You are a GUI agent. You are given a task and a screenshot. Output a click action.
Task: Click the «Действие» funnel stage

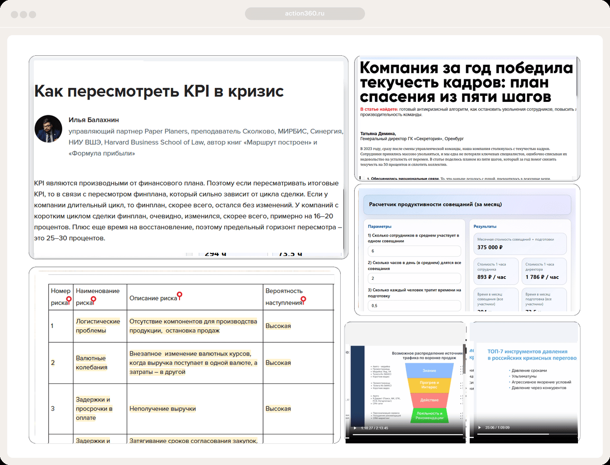429,400
